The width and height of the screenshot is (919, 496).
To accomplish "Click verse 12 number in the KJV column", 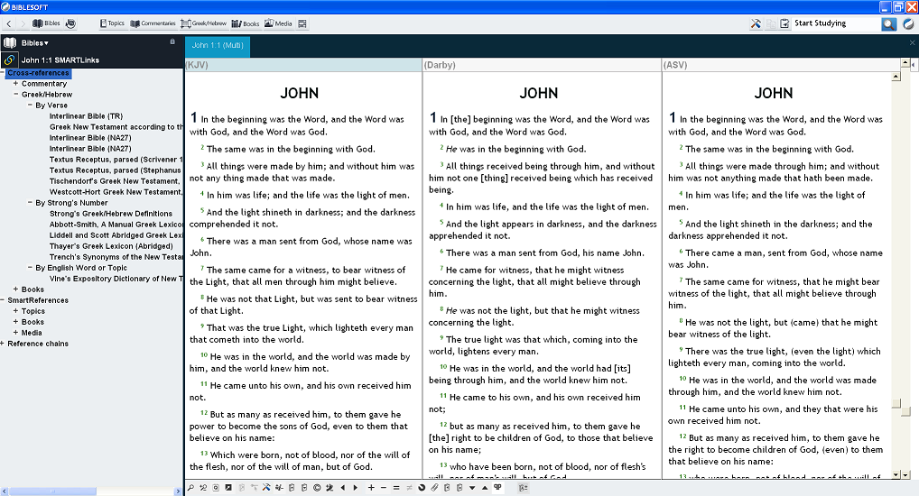I will [x=203, y=413].
